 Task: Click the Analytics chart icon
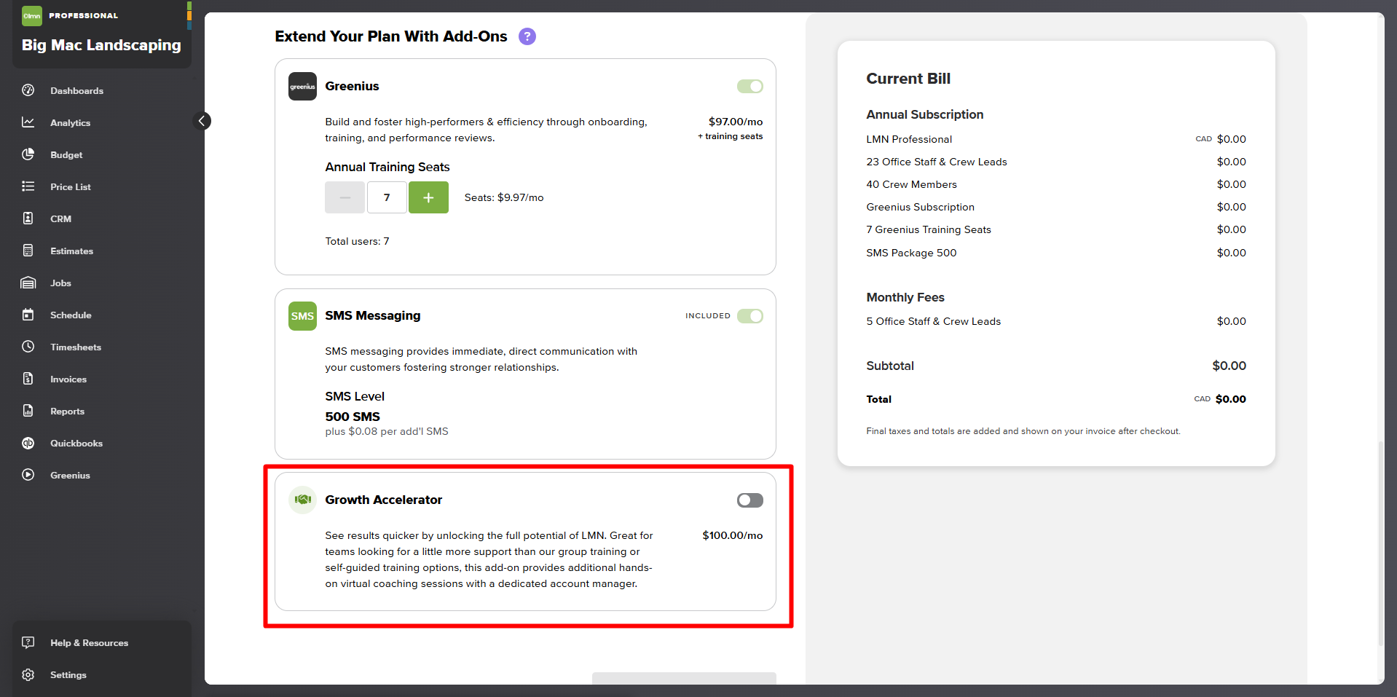coord(28,122)
